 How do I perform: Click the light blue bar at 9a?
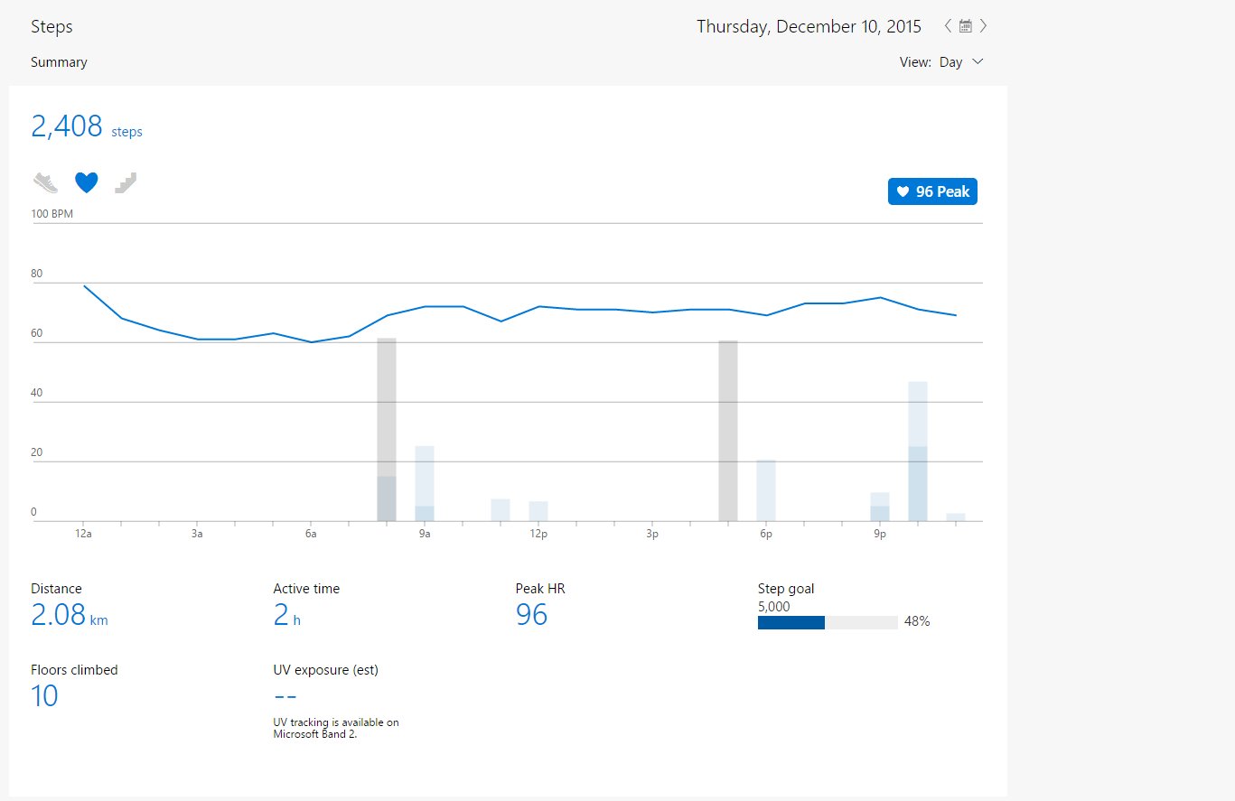[x=425, y=483]
